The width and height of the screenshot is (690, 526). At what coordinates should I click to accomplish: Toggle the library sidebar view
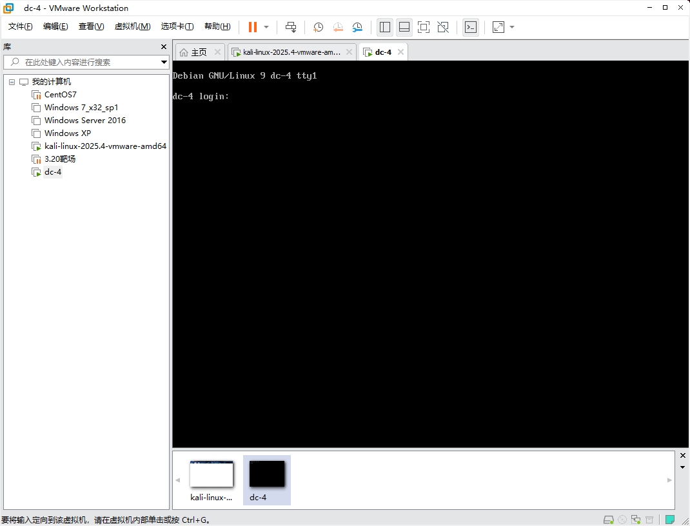385,27
